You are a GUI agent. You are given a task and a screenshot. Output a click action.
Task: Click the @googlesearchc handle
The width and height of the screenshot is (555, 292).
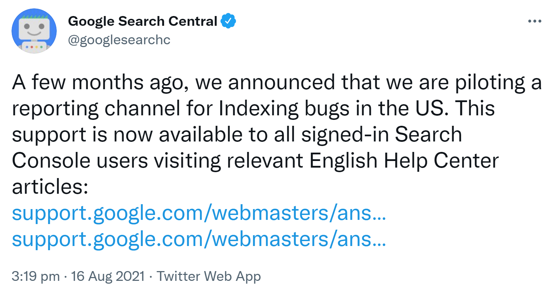(x=119, y=40)
